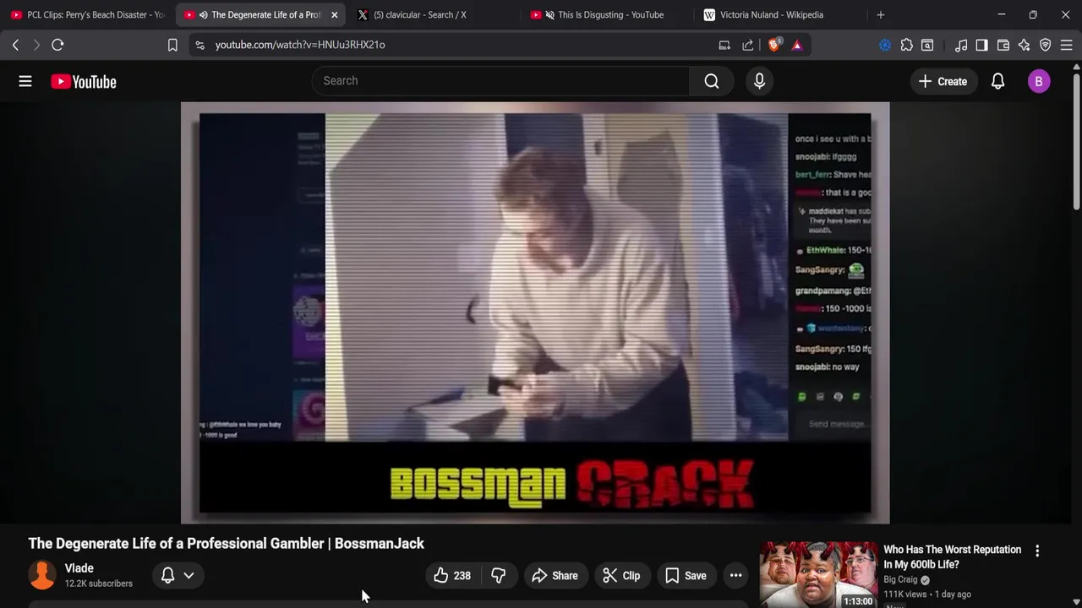Expand subscription options chevron next to bell

tap(189, 576)
